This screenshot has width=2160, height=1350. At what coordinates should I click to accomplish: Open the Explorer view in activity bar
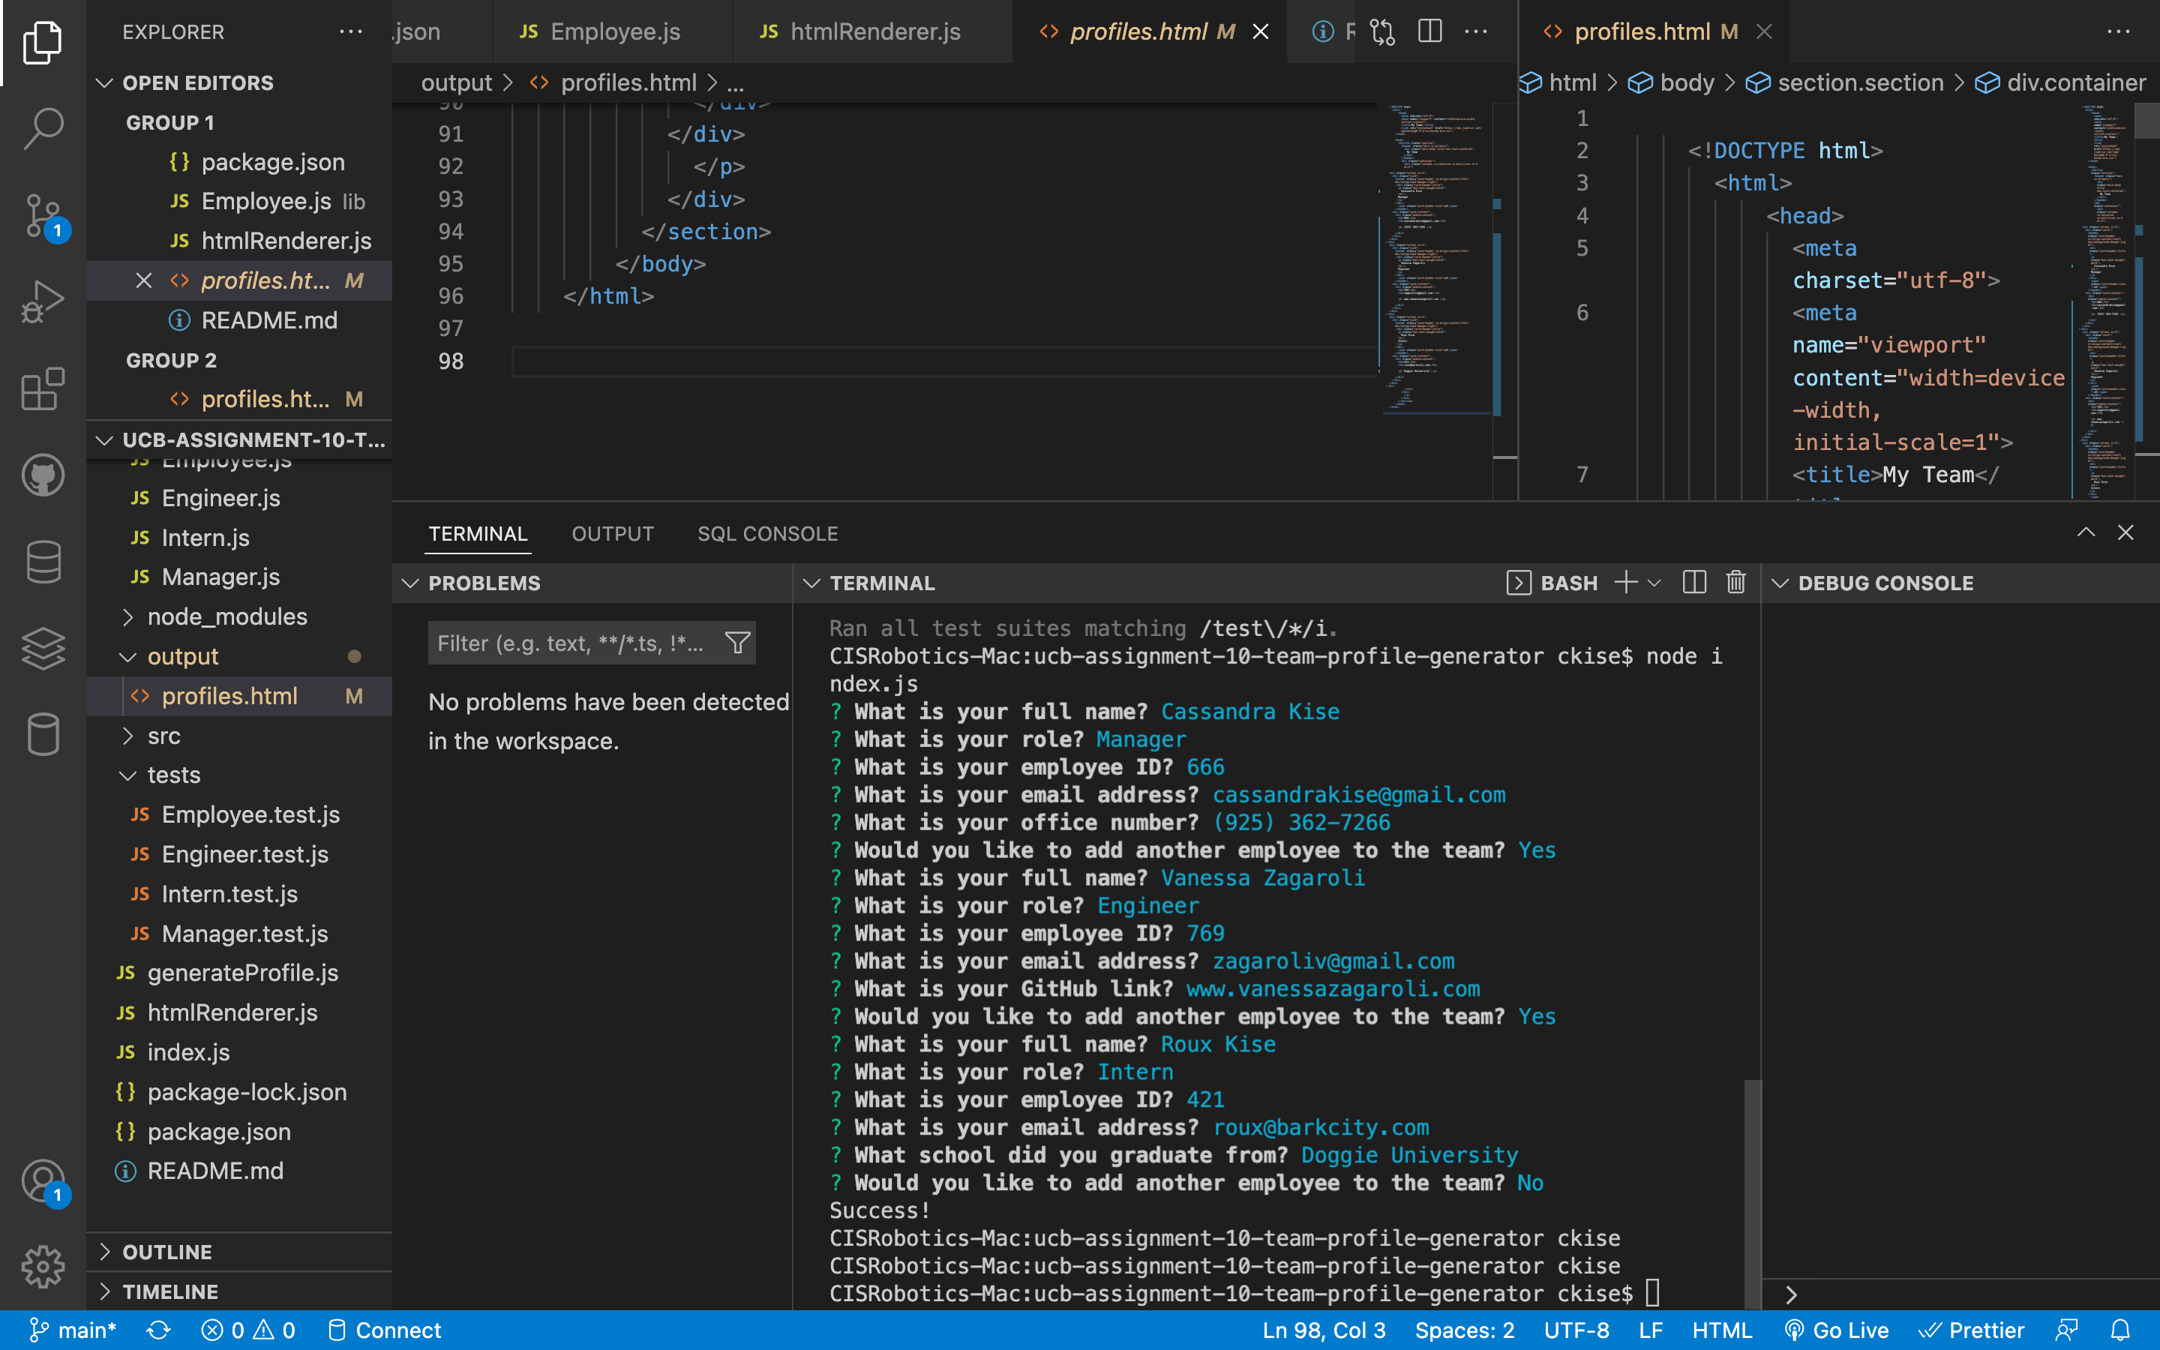pos(42,42)
